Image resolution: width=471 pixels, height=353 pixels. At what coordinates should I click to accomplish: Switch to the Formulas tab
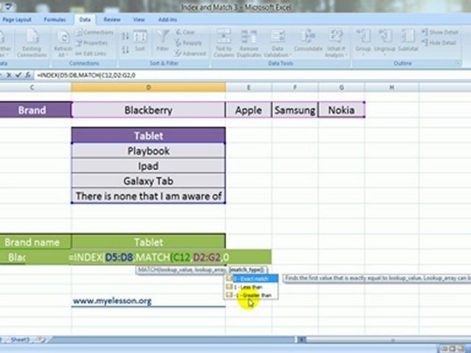54,20
